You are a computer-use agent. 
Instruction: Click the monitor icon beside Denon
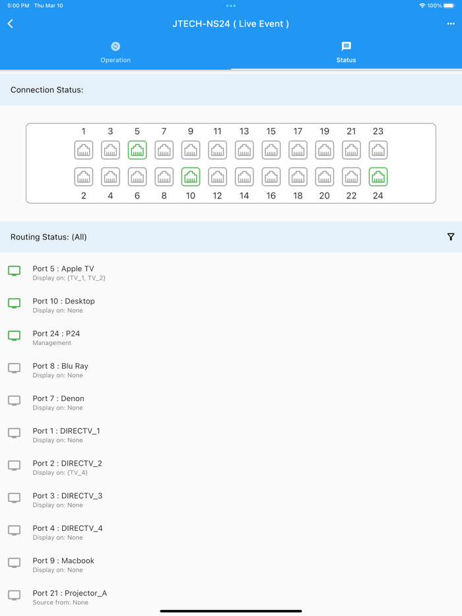tap(14, 400)
